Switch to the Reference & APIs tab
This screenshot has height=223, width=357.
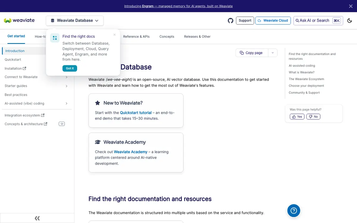(x=136, y=37)
